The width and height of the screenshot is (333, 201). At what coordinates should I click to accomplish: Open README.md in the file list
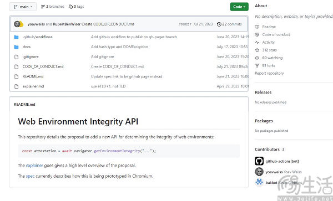click(x=33, y=76)
